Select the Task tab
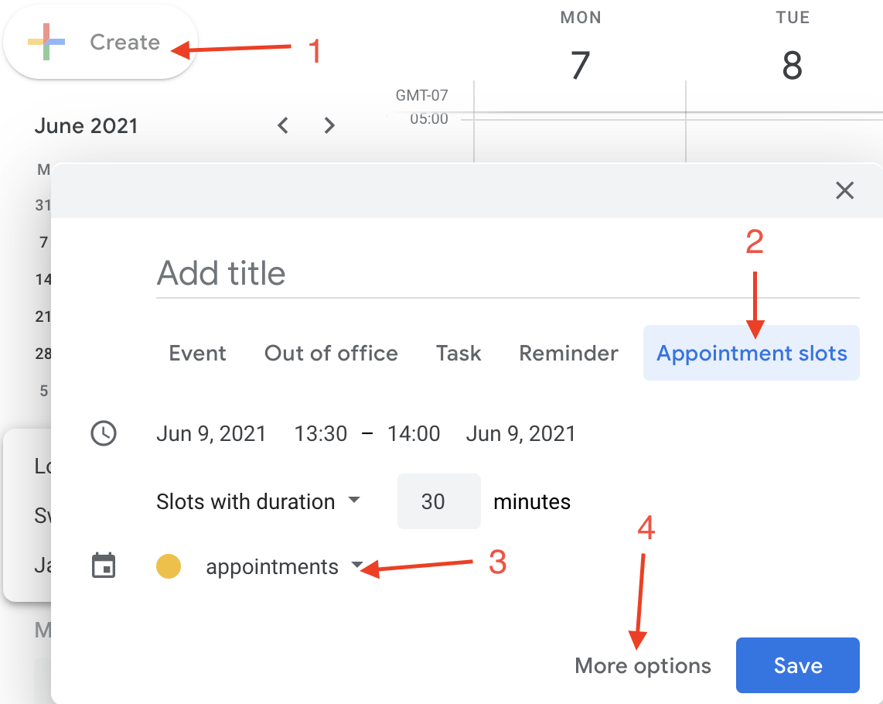Viewport: 883px width, 704px height. click(459, 354)
